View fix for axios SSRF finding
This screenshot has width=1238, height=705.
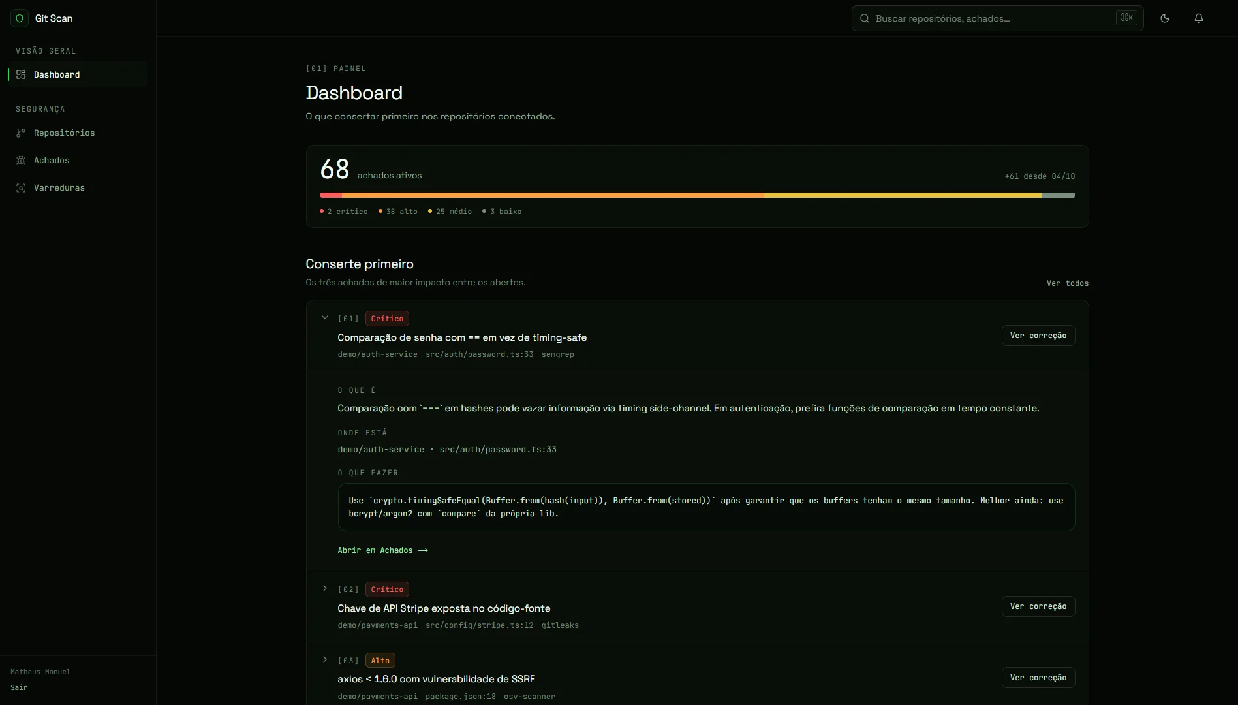coord(1038,678)
